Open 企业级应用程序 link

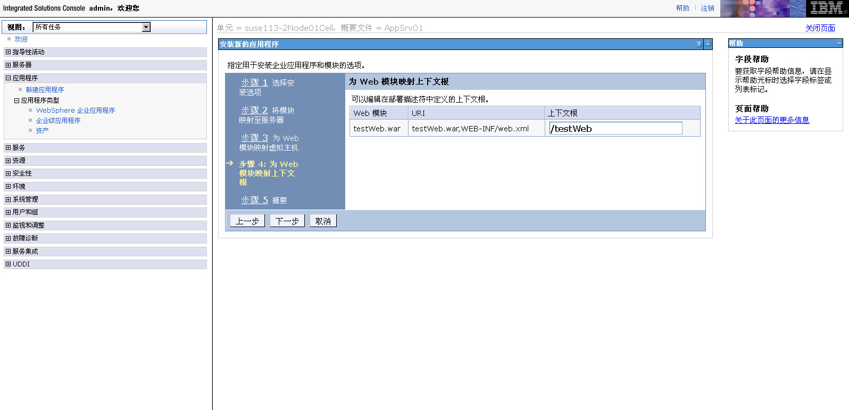click(x=58, y=121)
